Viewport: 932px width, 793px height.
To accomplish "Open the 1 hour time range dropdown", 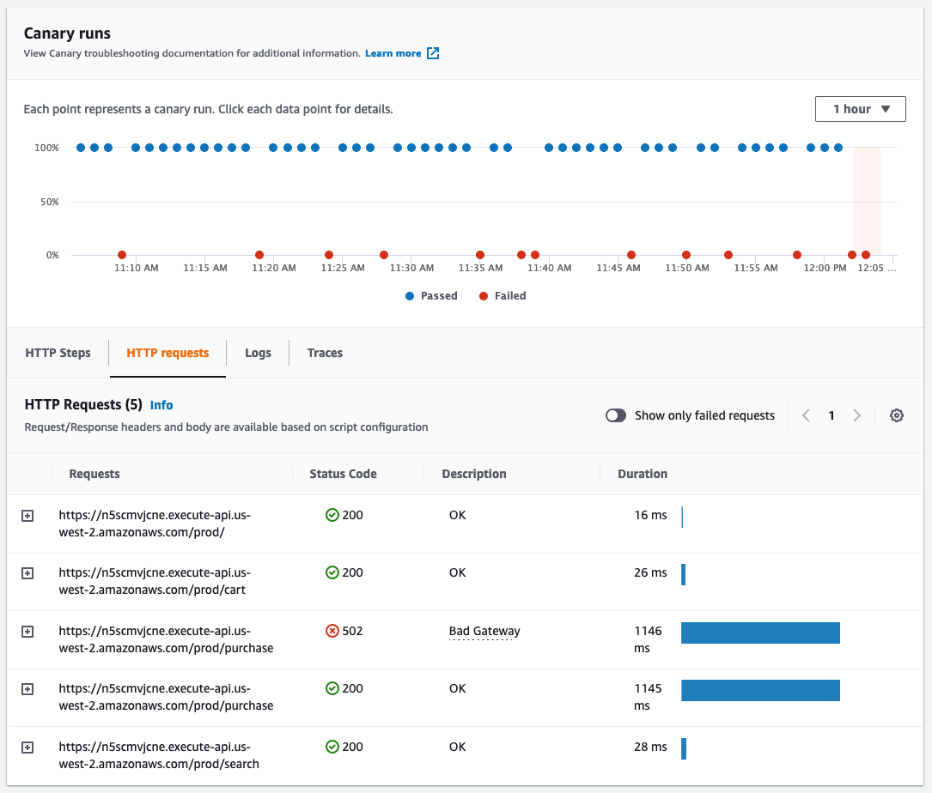I will 860,109.
